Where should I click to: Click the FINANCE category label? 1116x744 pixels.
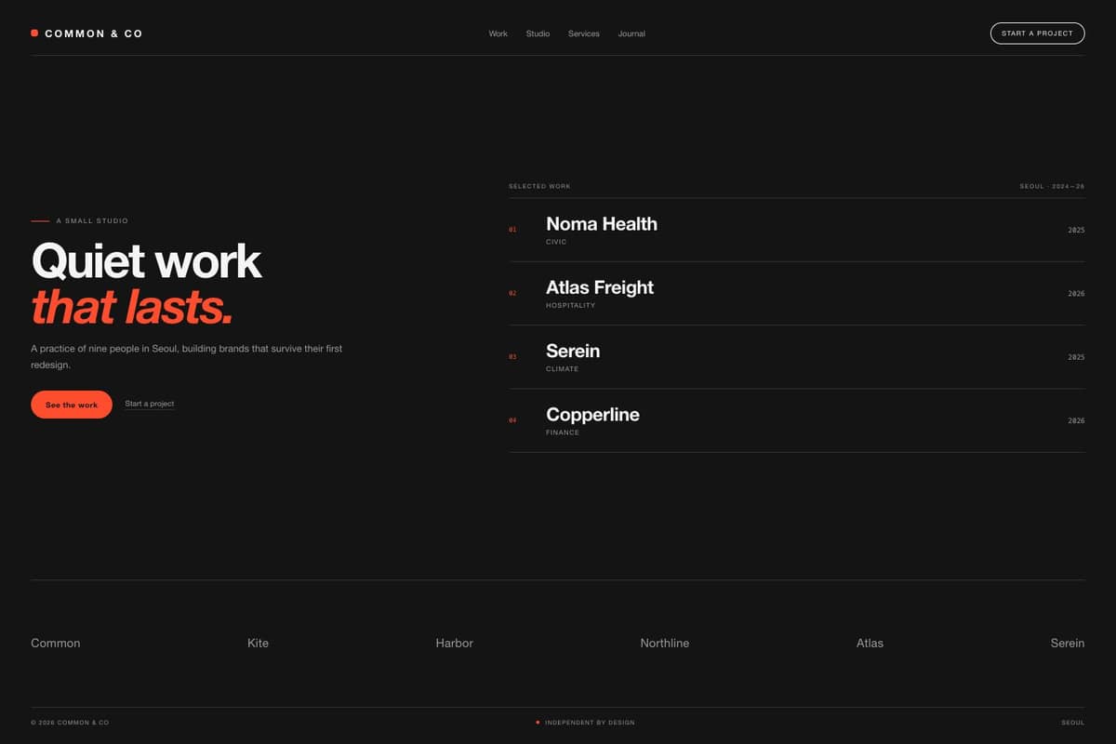tap(563, 432)
